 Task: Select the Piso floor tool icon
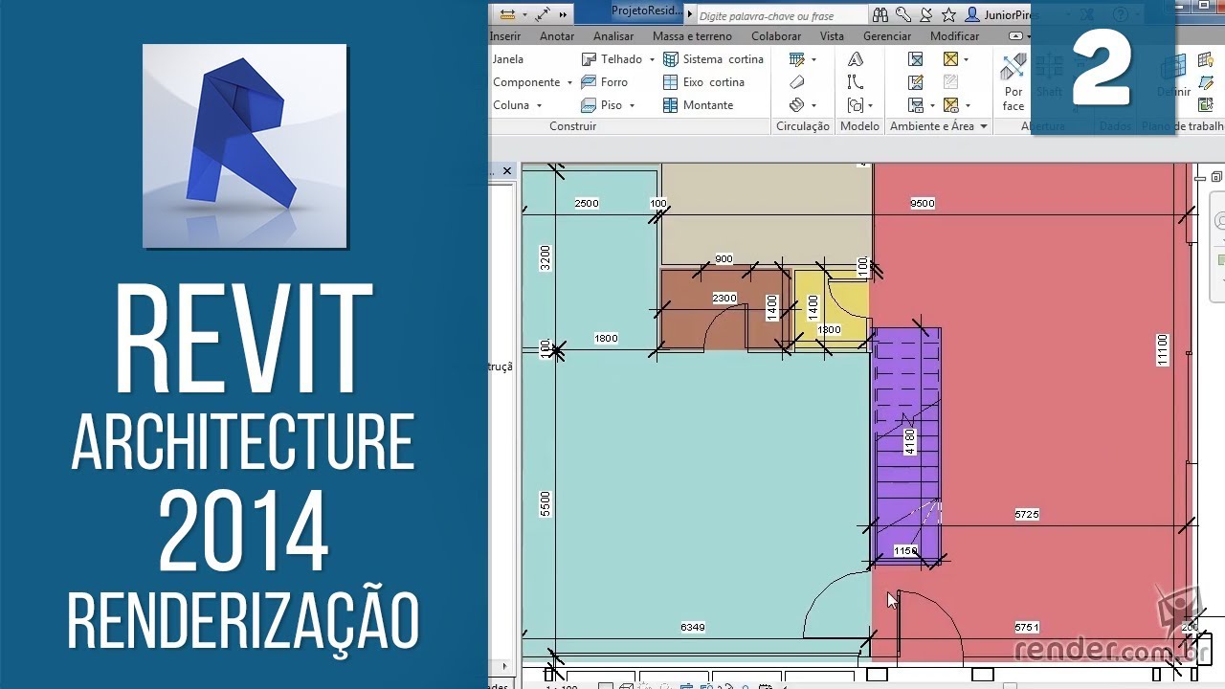[x=589, y=105]
